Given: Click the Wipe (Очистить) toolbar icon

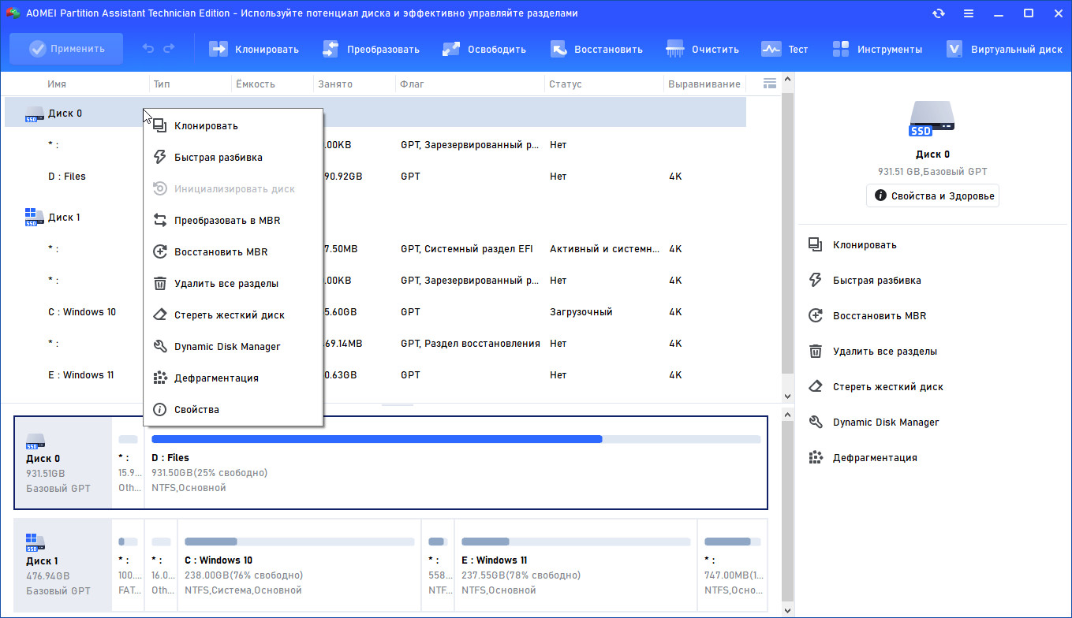Looking at the screenshot, I should 675,49.
